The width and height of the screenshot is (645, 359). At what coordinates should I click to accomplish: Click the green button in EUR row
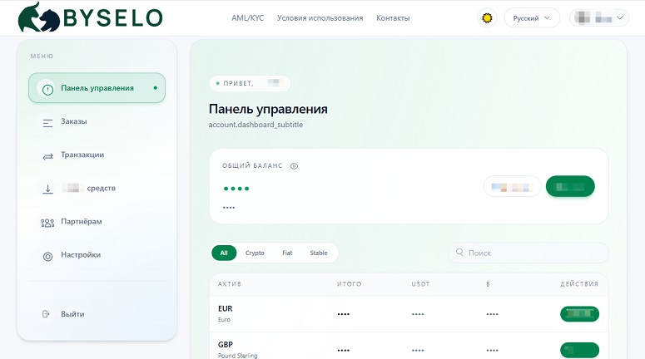tap(579, 314)
